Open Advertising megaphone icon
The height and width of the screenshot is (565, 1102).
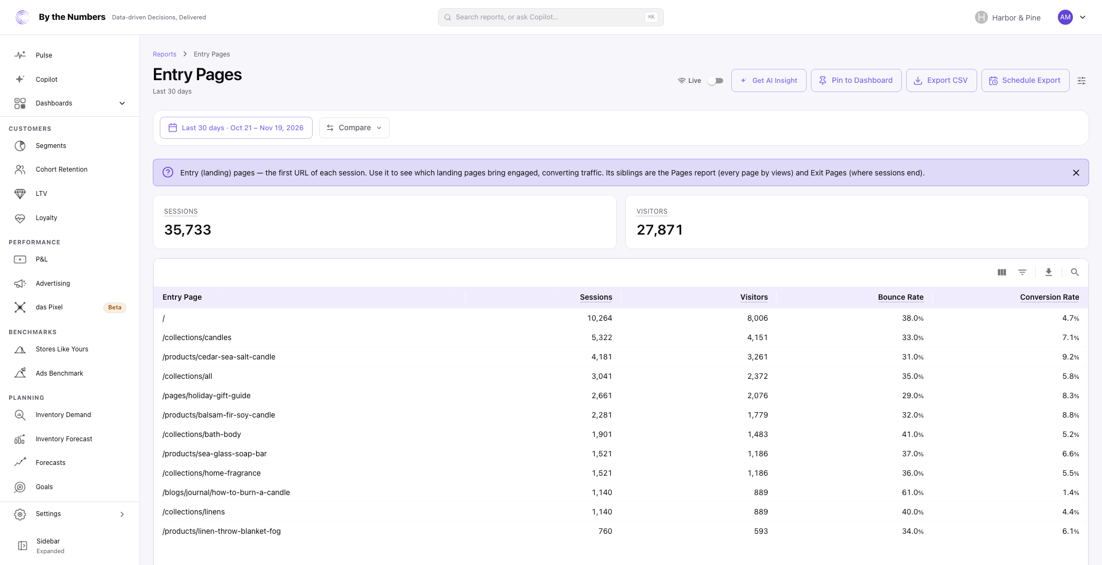20,284
